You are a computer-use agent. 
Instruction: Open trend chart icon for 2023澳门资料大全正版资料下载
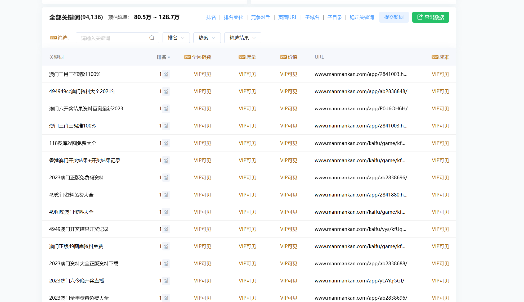[x=166, y=264]
